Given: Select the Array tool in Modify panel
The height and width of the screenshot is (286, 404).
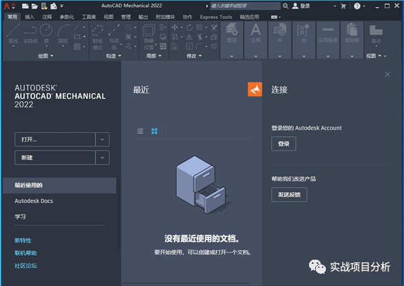Looking at the screenshot, I should pyautogui.click(x=199, y=28).
